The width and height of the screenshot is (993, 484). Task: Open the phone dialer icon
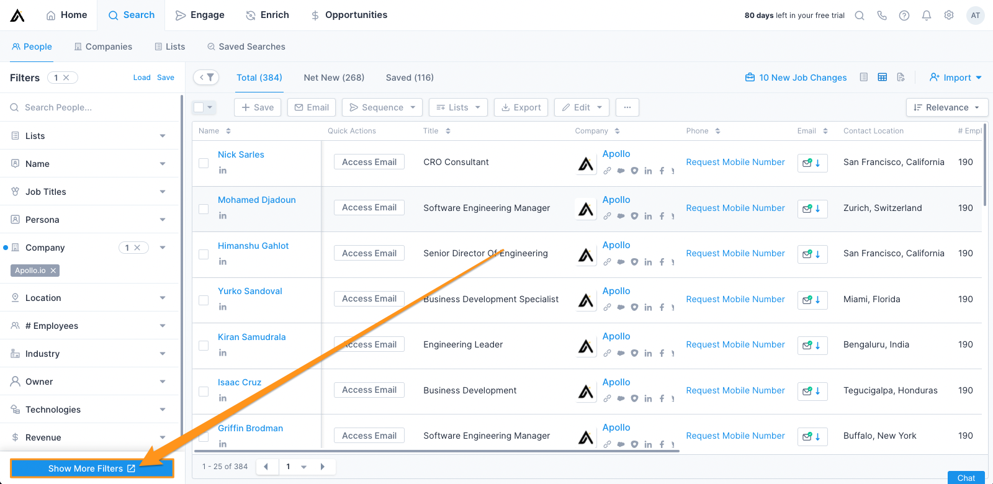pyautogui.click(x=882, y=16)
